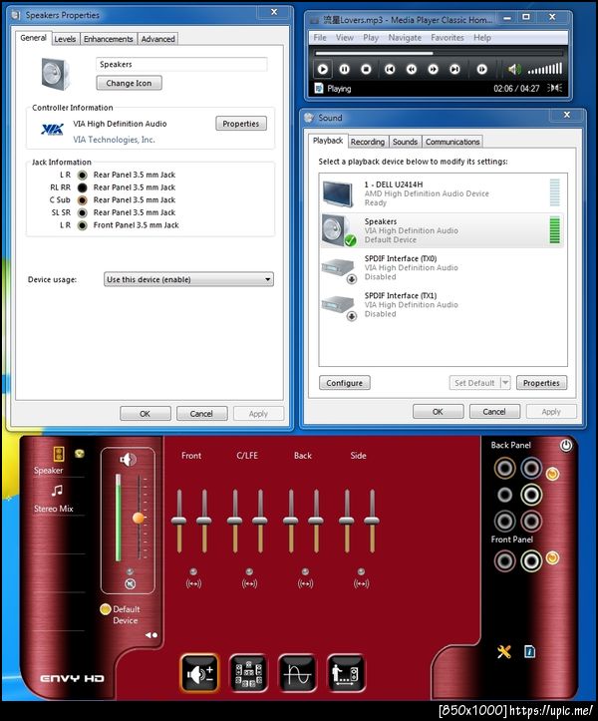
Task: Select SPDIF Interface (TX0) device
Action: tap(443, 267)
